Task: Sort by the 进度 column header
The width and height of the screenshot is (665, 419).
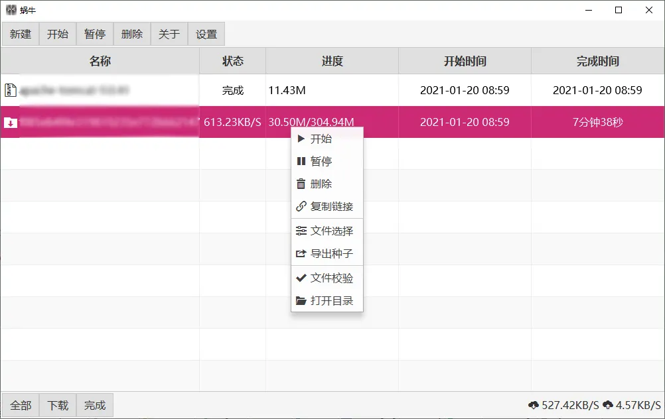Action: tap(332, 61)
